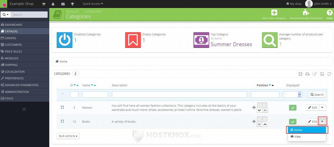This screenshot has width=334, height=147.
Task: Open Modules in the sidebar
Action: point(24,58)
